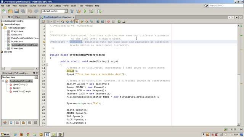Click the Redo arrow icon

pos(36,11)
